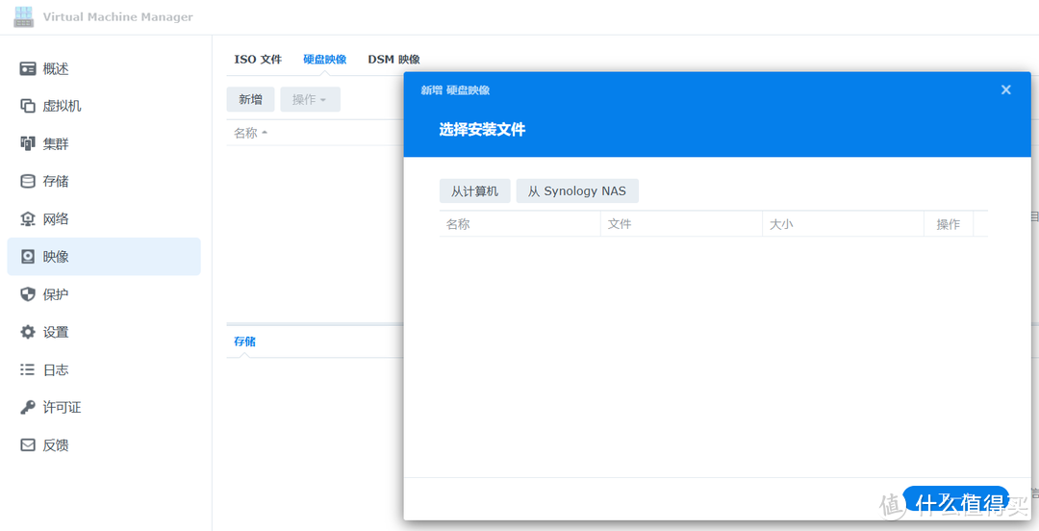The height and width of the screenshot is (531, 1039).
Task: Select 集群 text in the sidebar
Action: pyautogui.click(x=56, y=144)
